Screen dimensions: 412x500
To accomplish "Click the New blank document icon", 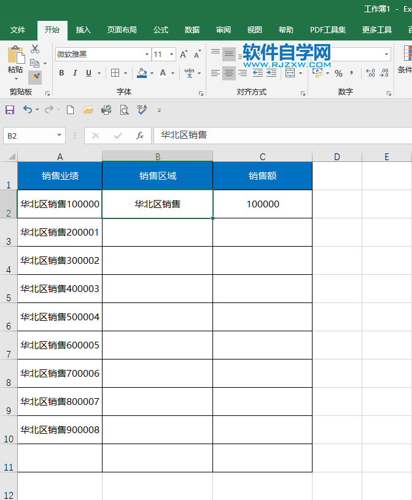I will 70,110.
